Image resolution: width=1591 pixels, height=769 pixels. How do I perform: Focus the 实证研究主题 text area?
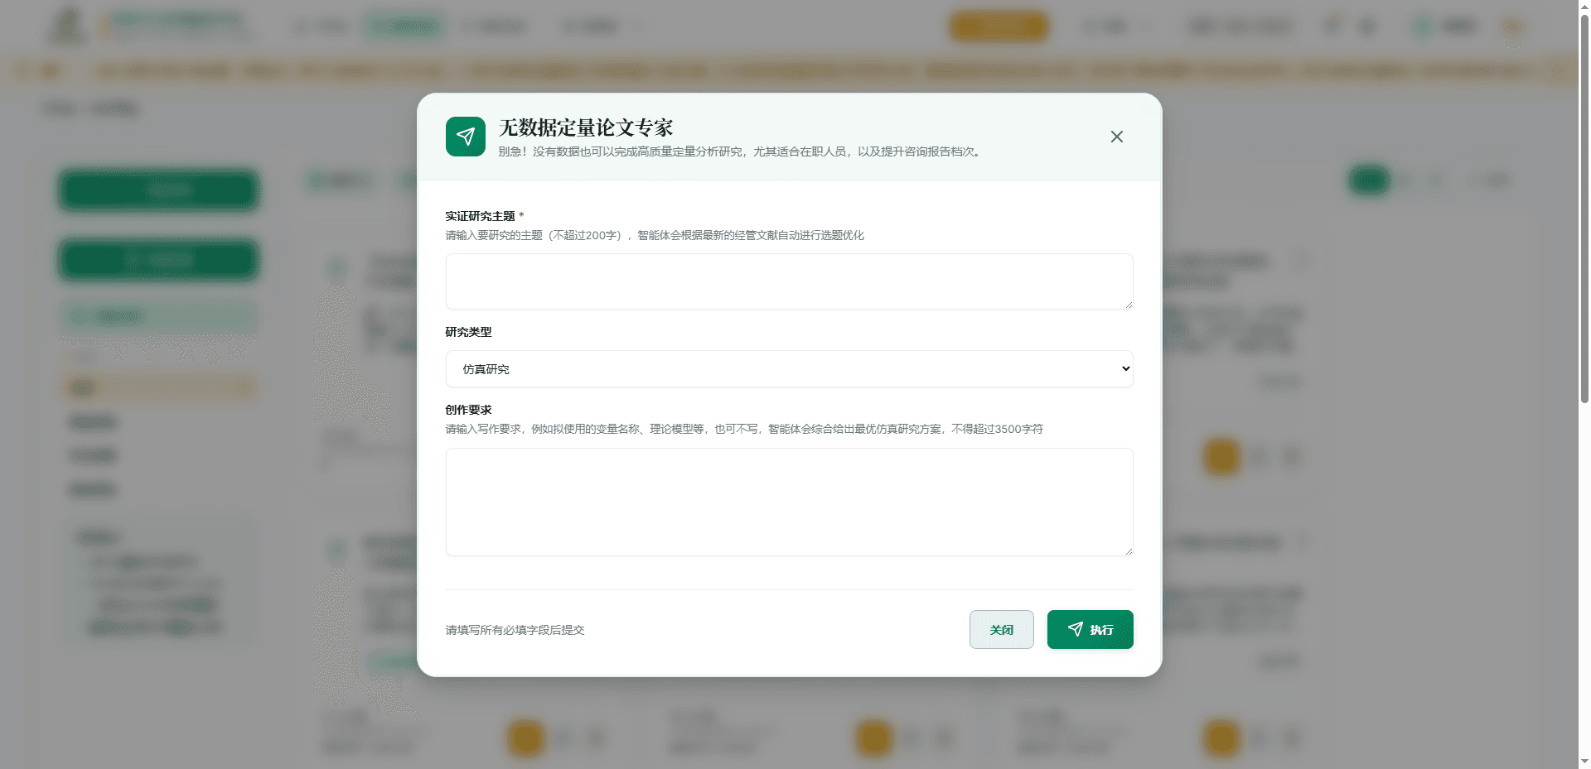click(789, 281)
